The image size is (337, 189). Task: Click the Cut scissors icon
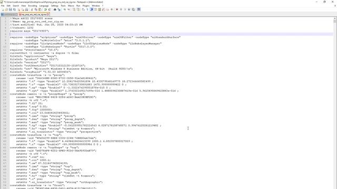pyautogui.click(x=32, y=9)
